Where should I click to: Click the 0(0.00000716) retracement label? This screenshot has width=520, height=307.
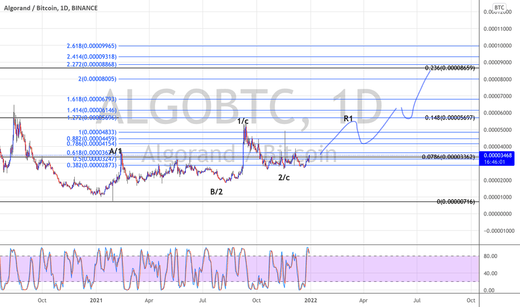pyautogui.click(x=456, y=202)
